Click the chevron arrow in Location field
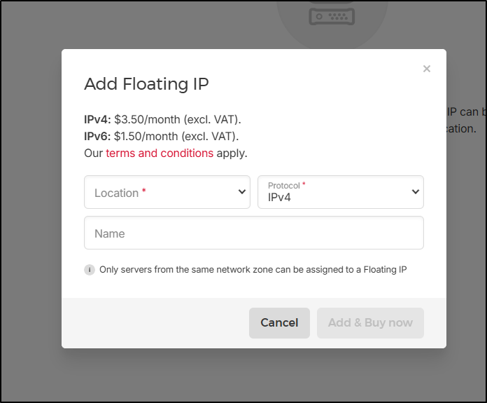This screenshot has height=403, width=487. [x=242, y=192]
